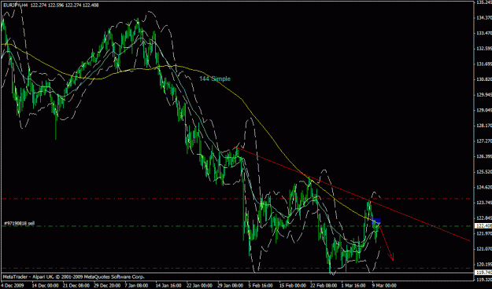Viewport: 492px width, 289px height.
Task: Click the 133.470 price axis label
Action: coord(483,33)
